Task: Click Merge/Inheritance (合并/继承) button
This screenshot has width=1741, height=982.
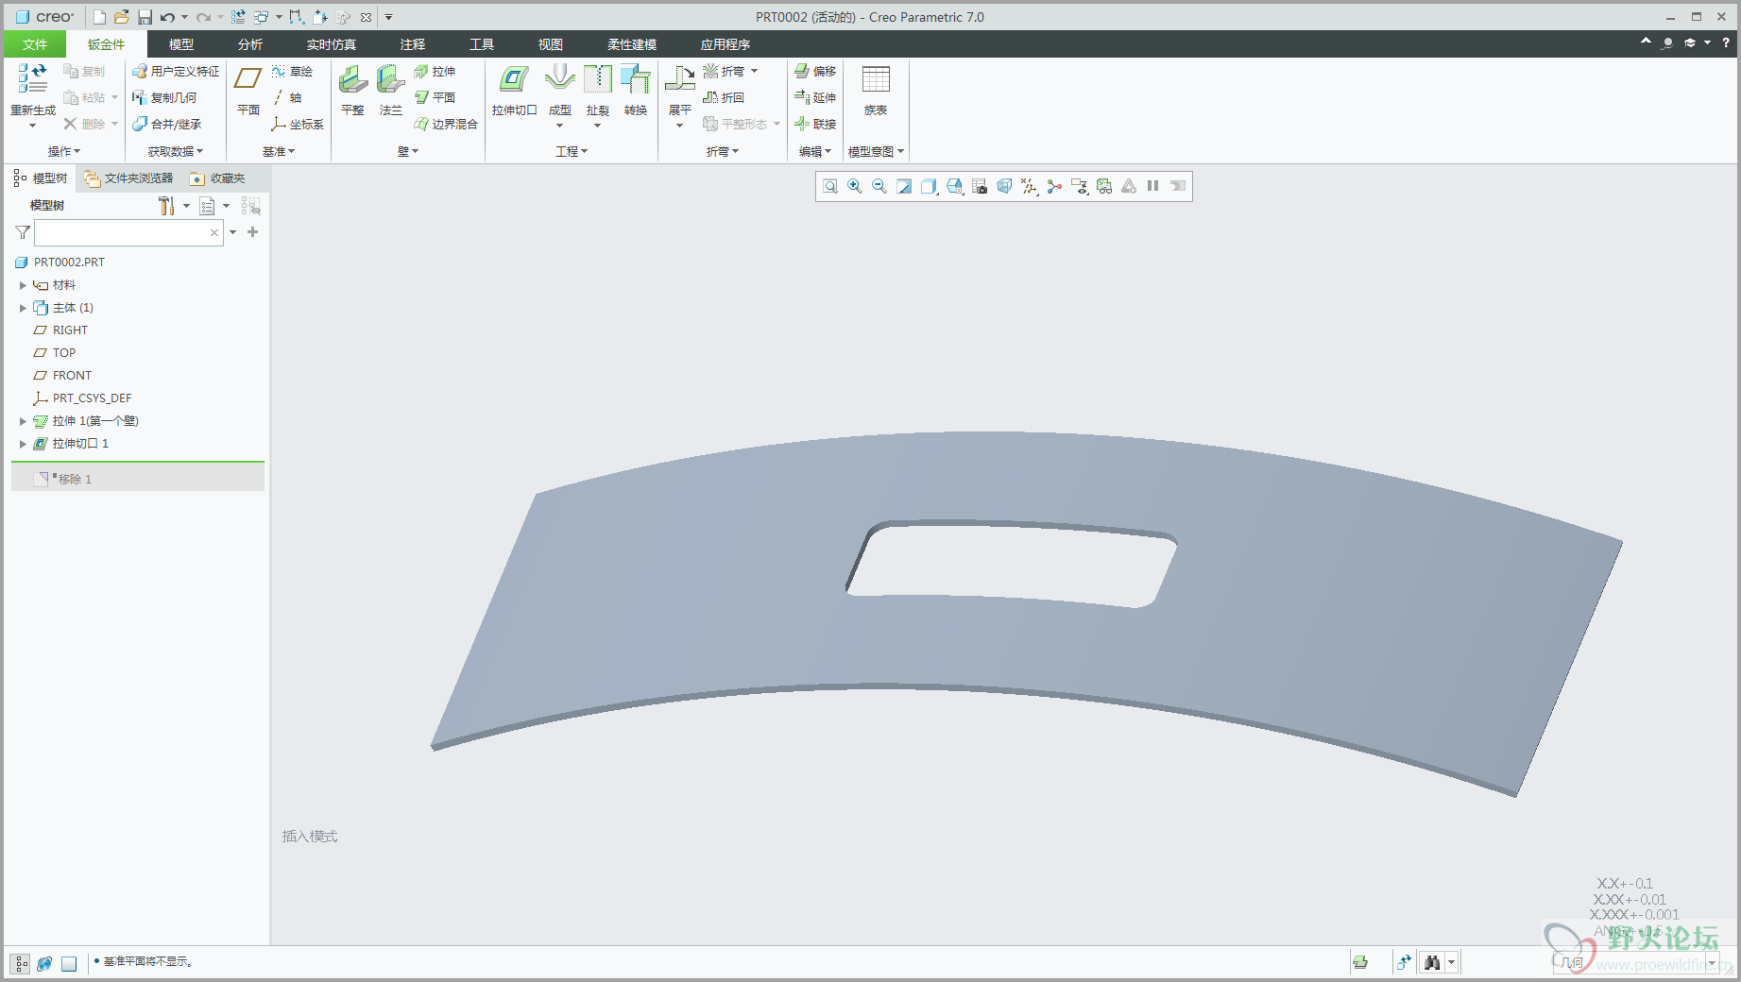Action: (x=166, y=125)
